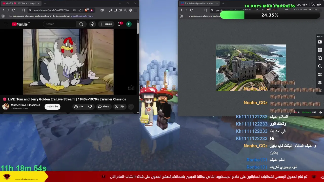Activate YouTube voice search microphone
This screenshot has width=324, height=182.
pyautogui.click(x=93, y=24)
